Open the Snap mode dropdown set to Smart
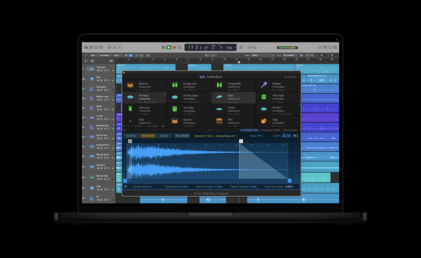Viewport: 421px width, 258px height. point(263,55)
